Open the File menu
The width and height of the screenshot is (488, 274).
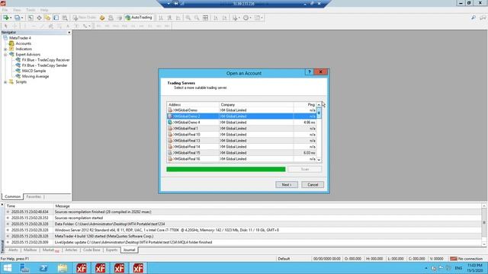click(5, 10)
